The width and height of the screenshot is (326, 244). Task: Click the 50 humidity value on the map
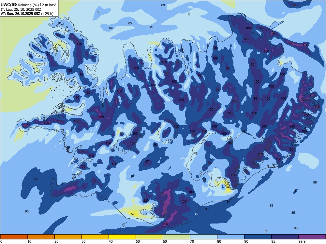227,187
